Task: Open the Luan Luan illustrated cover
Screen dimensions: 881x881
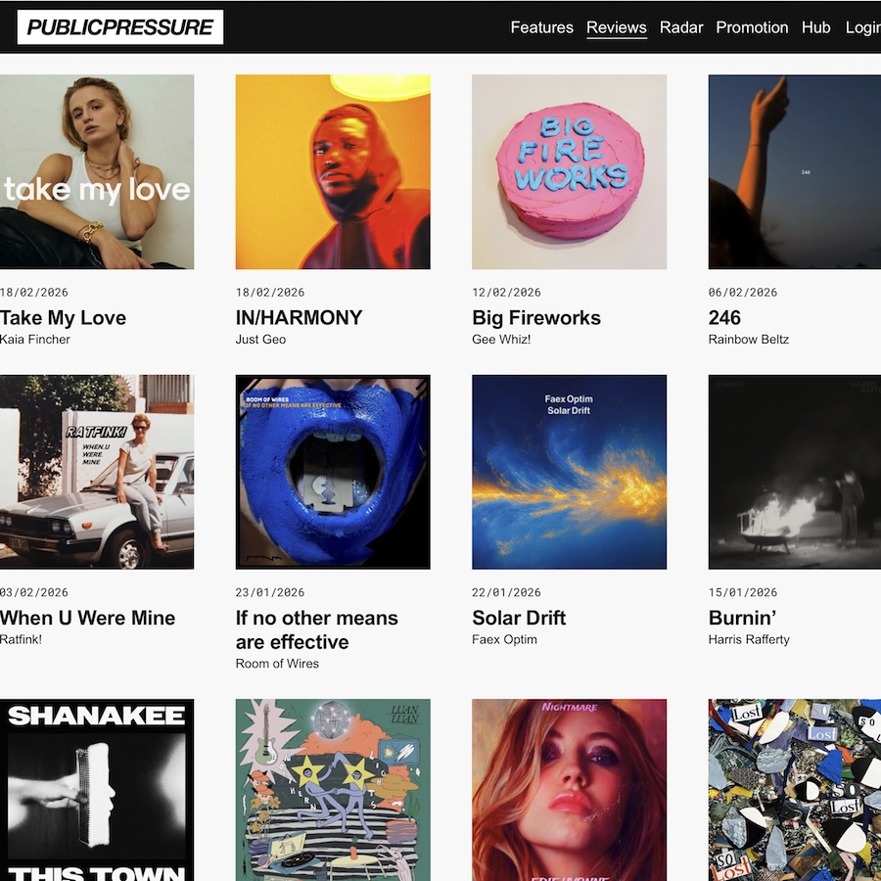Action: pyautogui.click(x=333, y=790)
